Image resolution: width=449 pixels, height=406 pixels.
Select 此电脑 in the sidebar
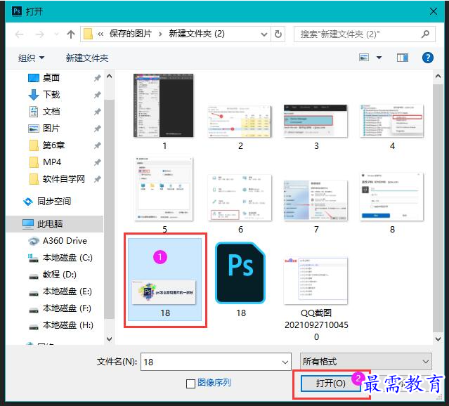(x=54, y=224)
